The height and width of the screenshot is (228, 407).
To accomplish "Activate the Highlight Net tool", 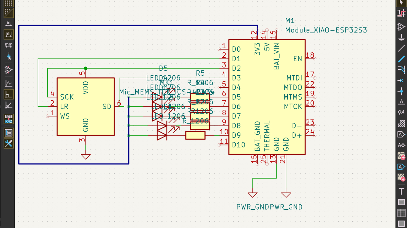I will pyautogui.click(x=401, y=13).
